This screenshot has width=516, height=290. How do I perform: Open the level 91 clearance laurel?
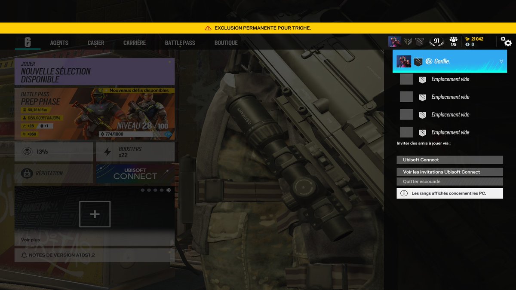pos(436,42)
